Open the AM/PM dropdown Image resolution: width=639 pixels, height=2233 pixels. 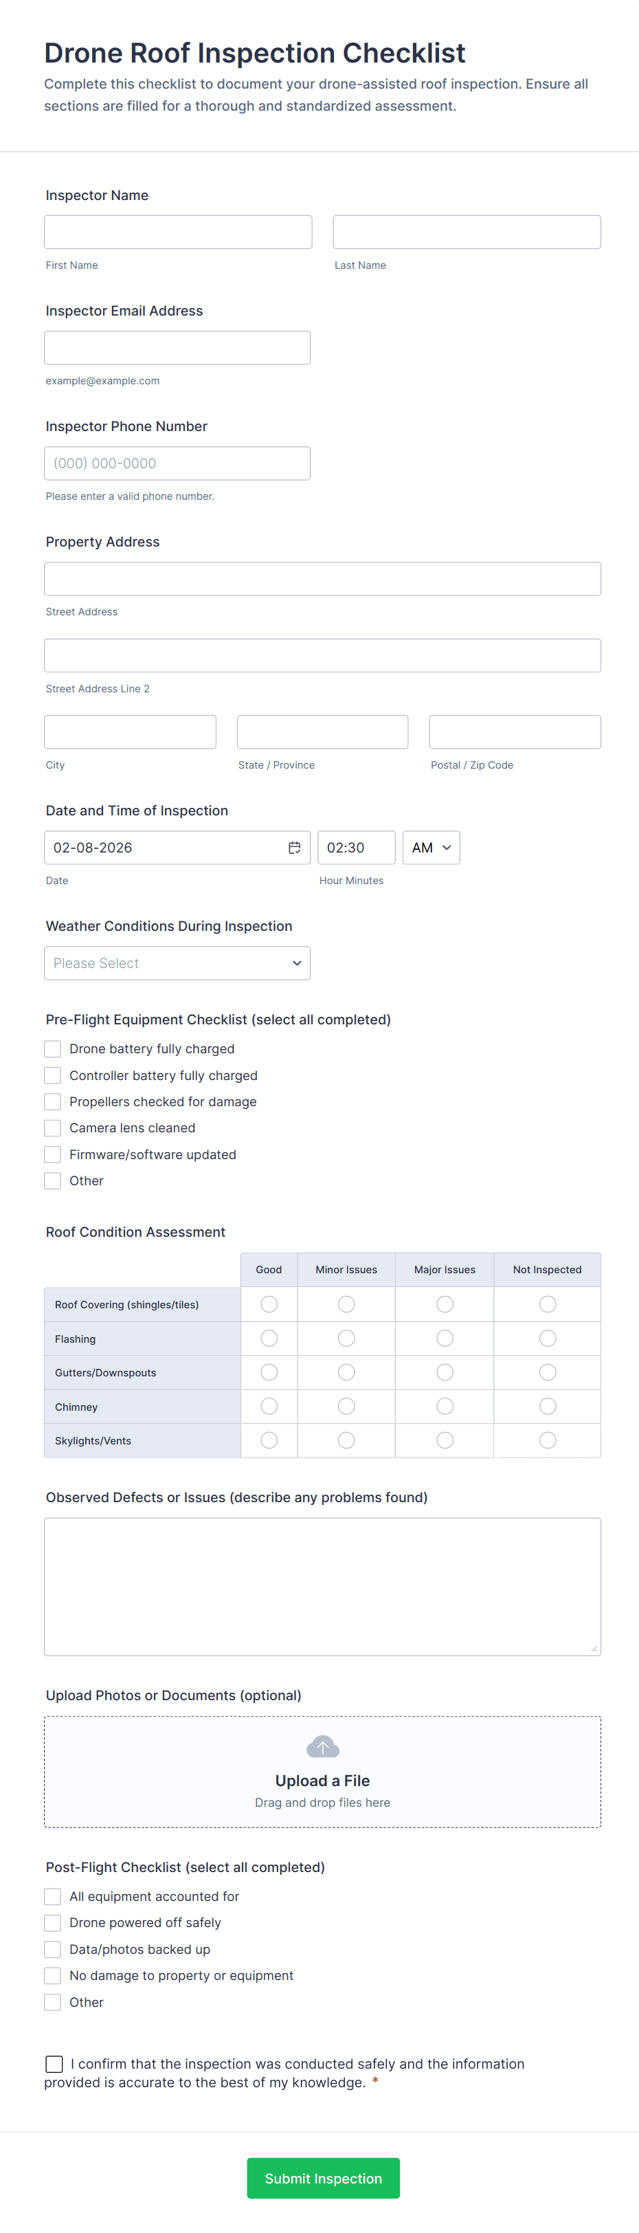click(x=431, y=848)
